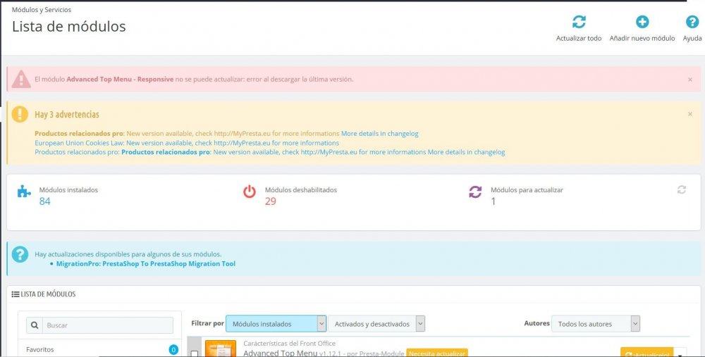Image resolution: width=705 pixels, height=357 pixels.
Task: Click the first Productos relacionados pro warning
Action: [x=79, y=133]
